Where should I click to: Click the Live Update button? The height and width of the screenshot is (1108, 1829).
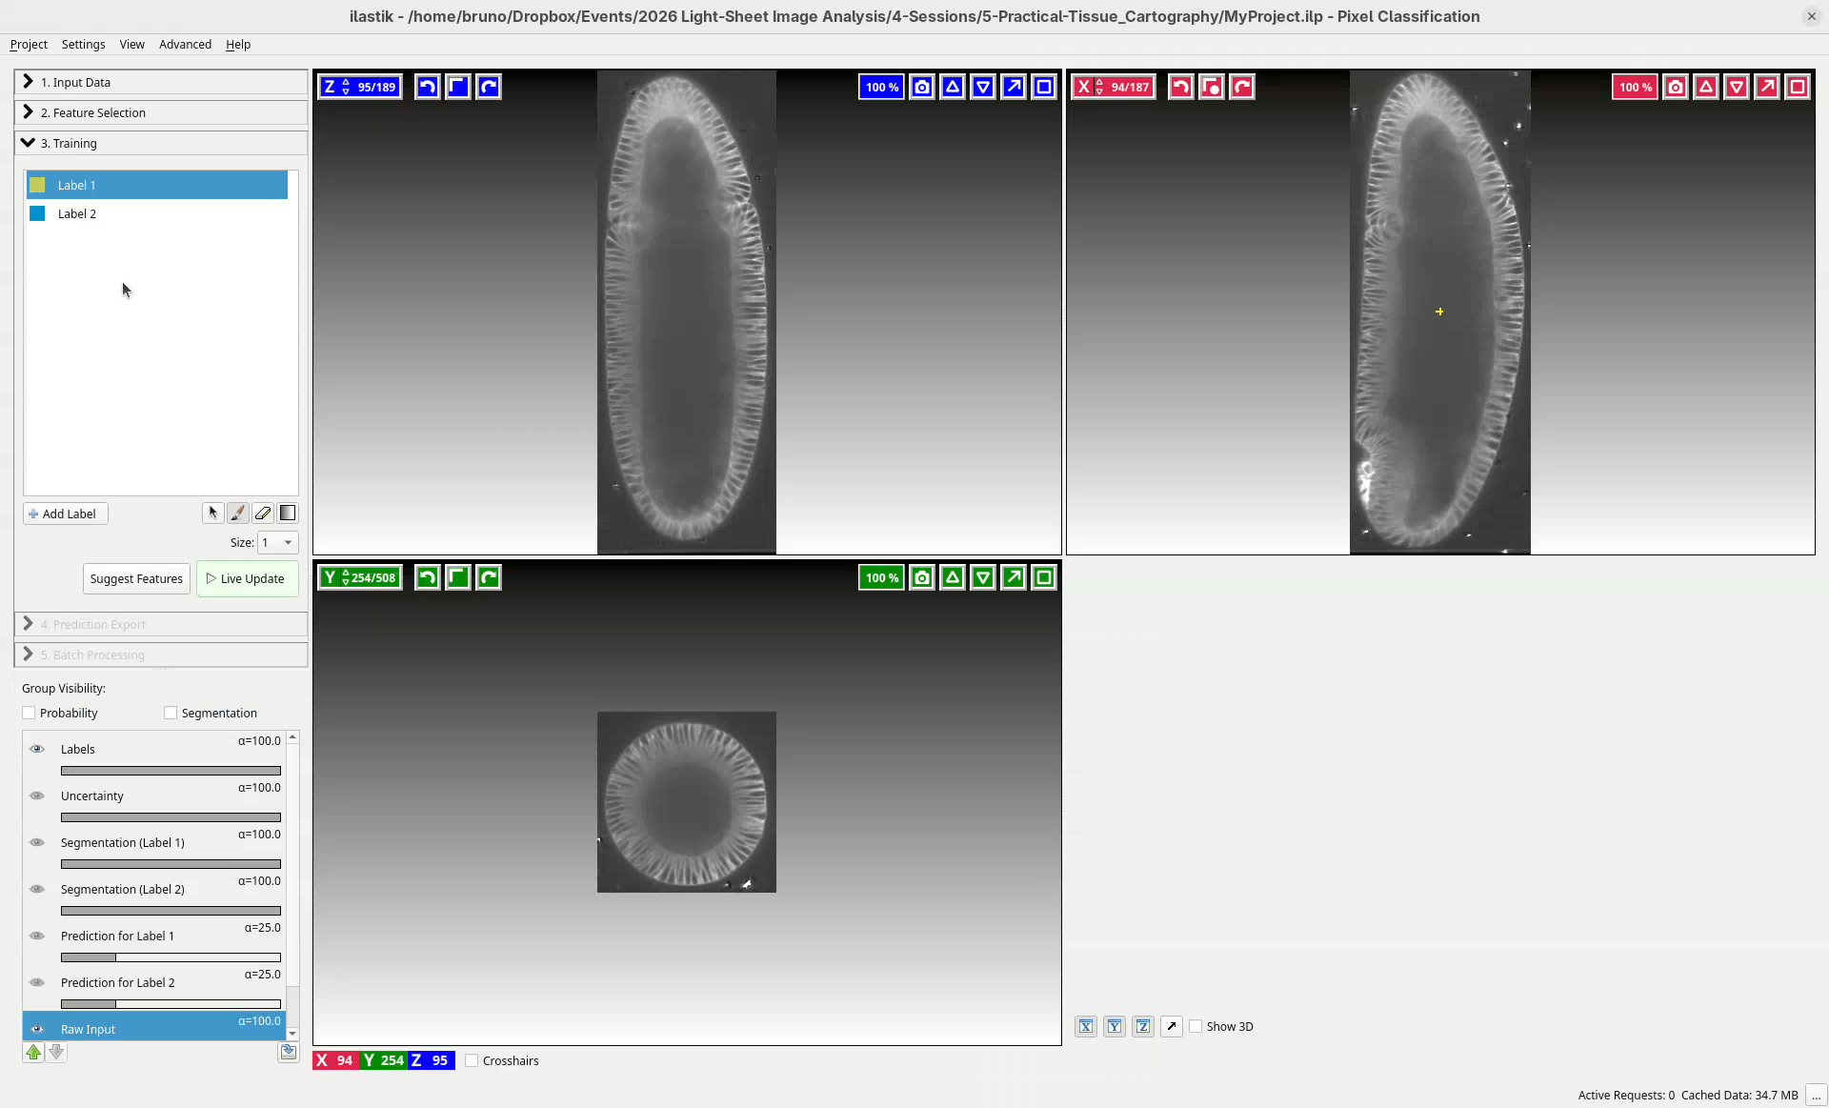[247, 579]
